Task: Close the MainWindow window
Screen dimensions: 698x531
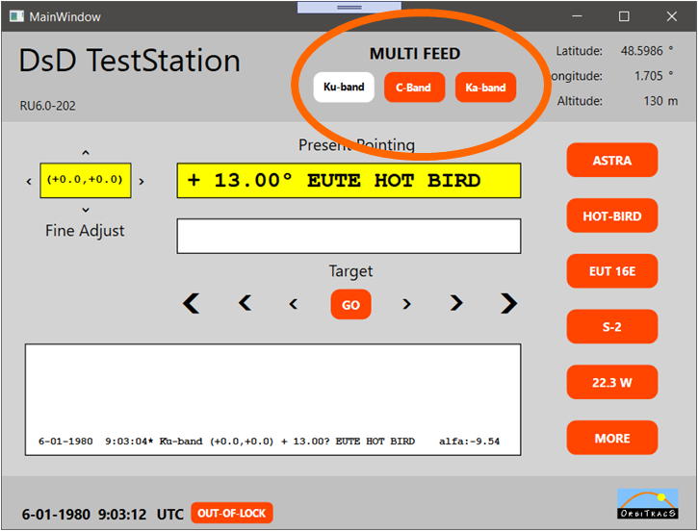Action: [672, 16]
